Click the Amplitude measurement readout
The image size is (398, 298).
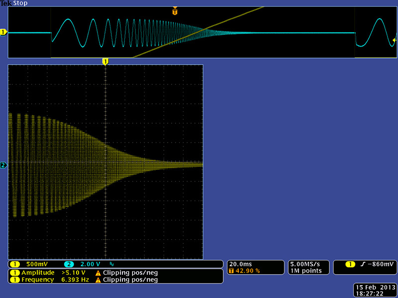[x=48, y=273]
